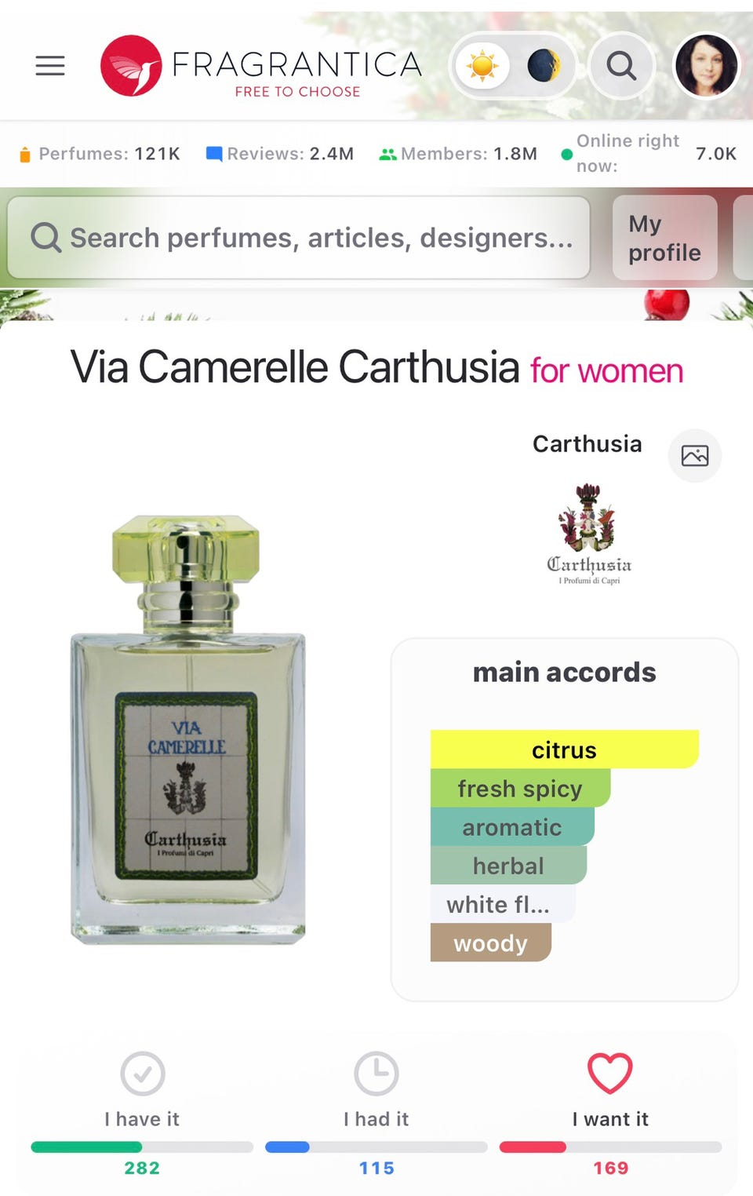Open the user profile avatar
753x1196 pixels.
click(706, 66)
